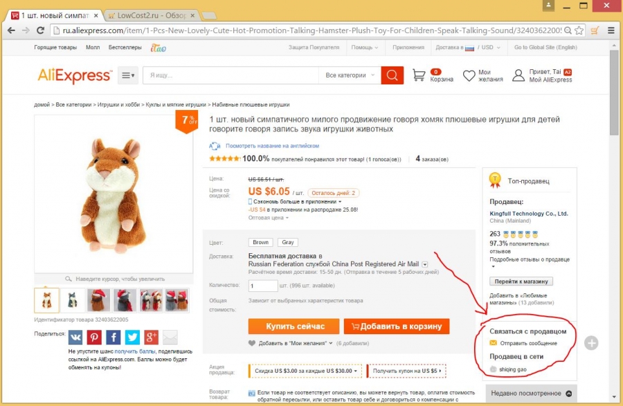Image resolution: width=623 pixels, height=406 pixels.
Task: Open the Бестселлеры top menu item
Action: point(127,48)
